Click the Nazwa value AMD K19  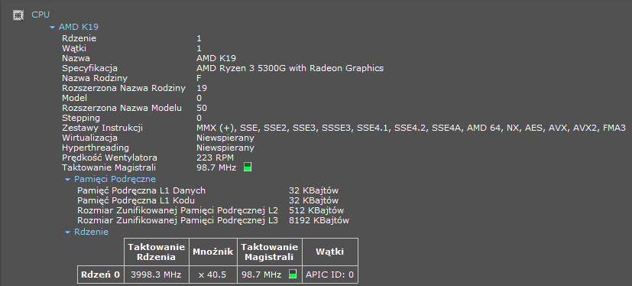coord(216,58)
